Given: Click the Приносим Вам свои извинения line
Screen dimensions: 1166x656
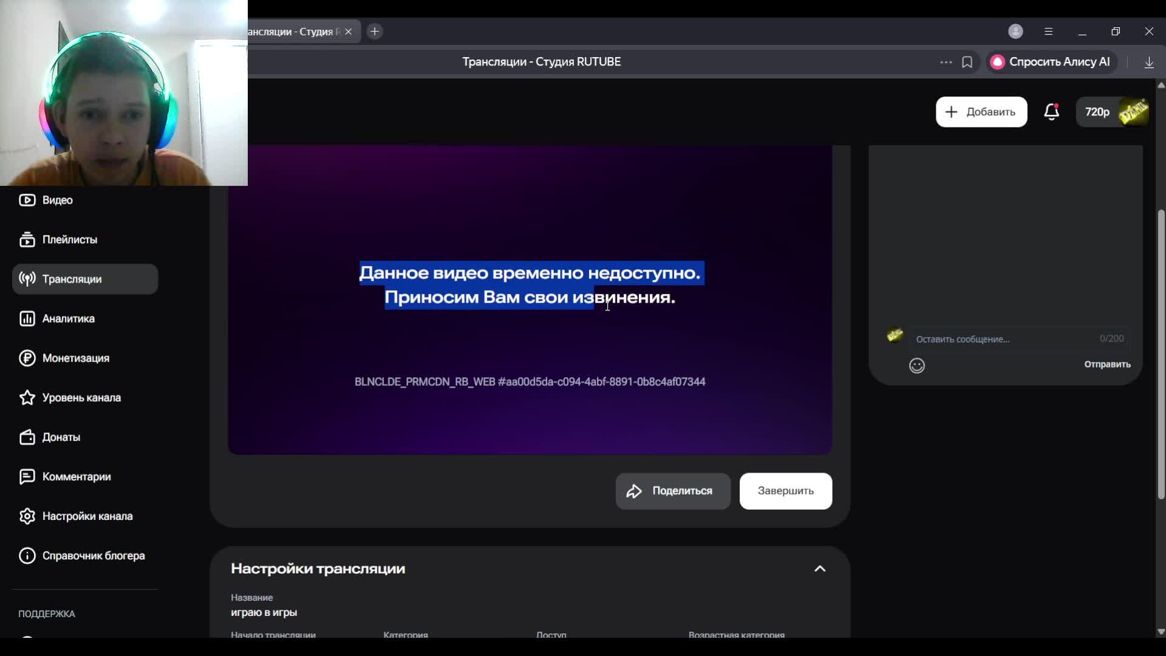Looking at the screenshot, I should pos(530,298).
